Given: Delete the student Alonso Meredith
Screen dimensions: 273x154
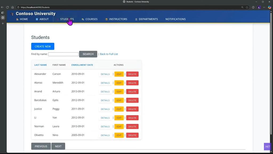Looking at the screenshot, I should pyautogui.click(x=132, y=83).
